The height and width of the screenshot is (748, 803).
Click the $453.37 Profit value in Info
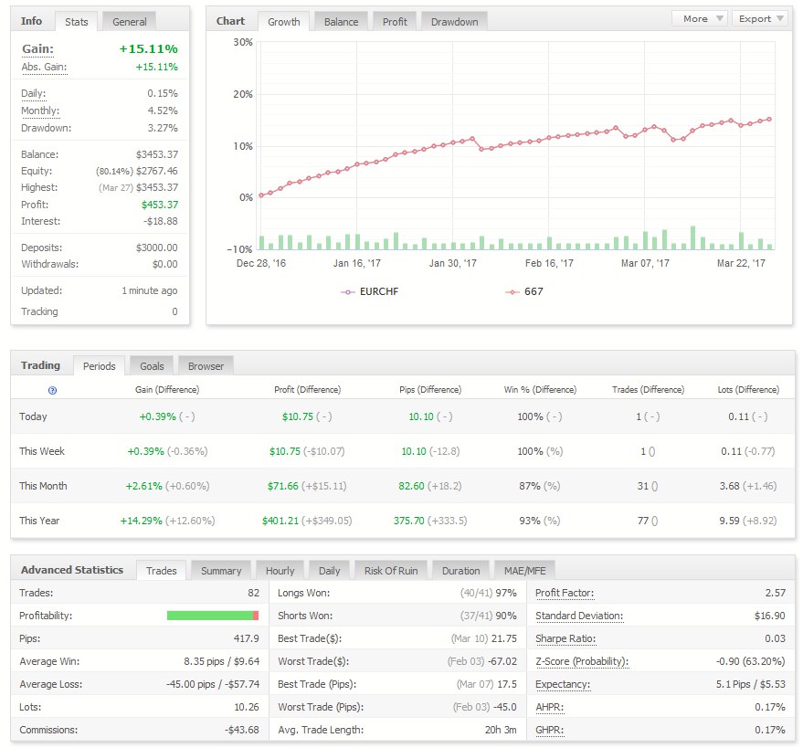pos(160,205)
